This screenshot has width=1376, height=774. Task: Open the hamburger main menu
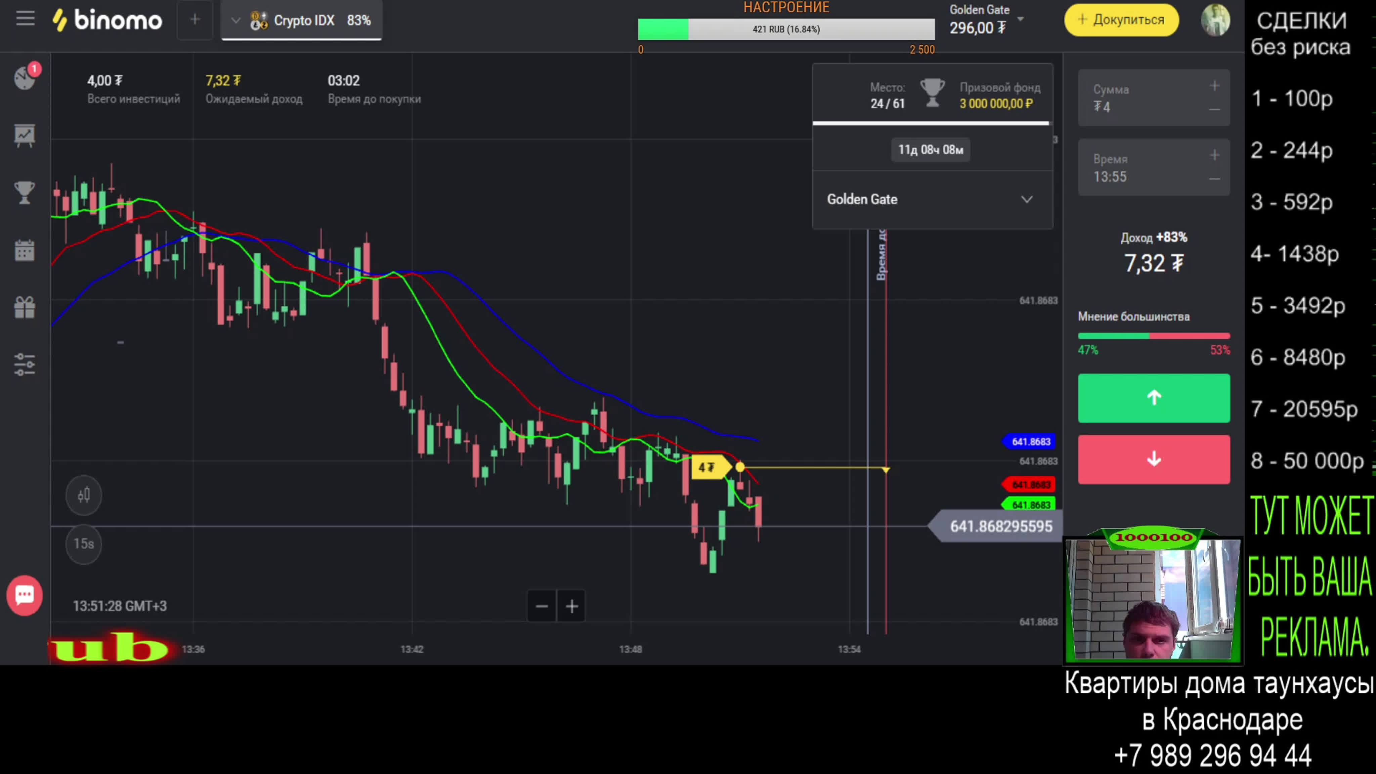click(25, 19)
